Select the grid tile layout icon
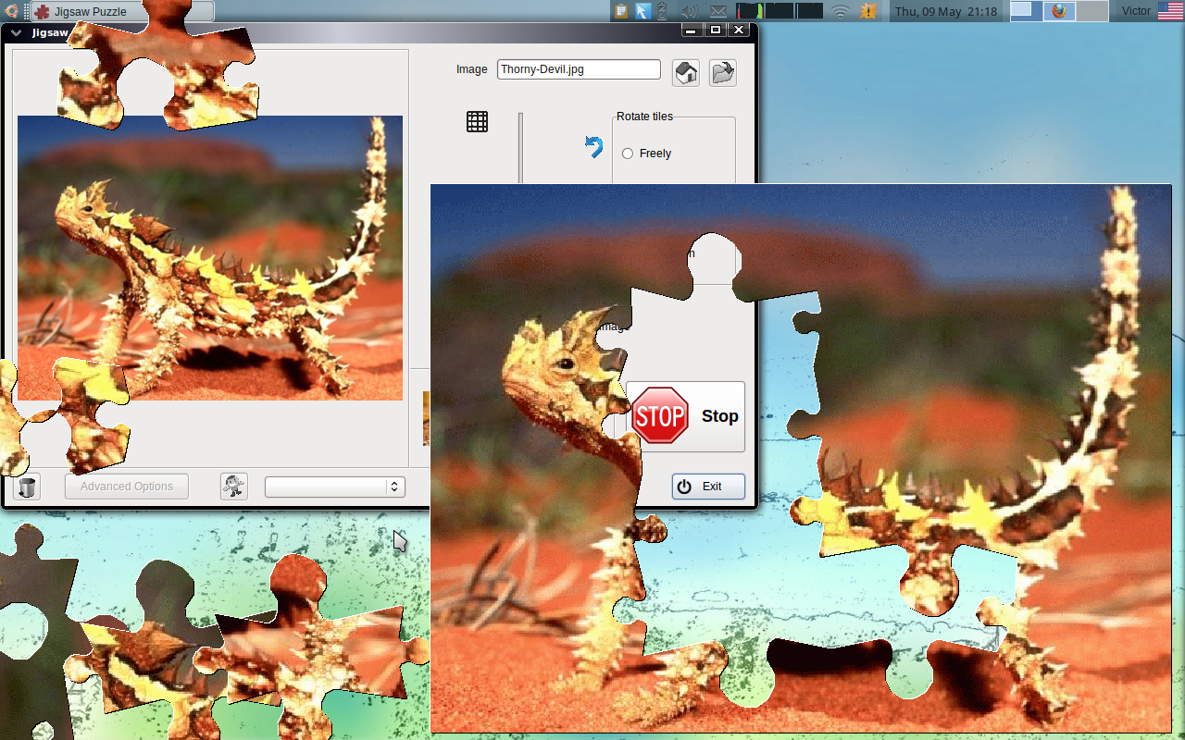Image resolution: width=1185 pixels, height=740 pixels. 477,121
